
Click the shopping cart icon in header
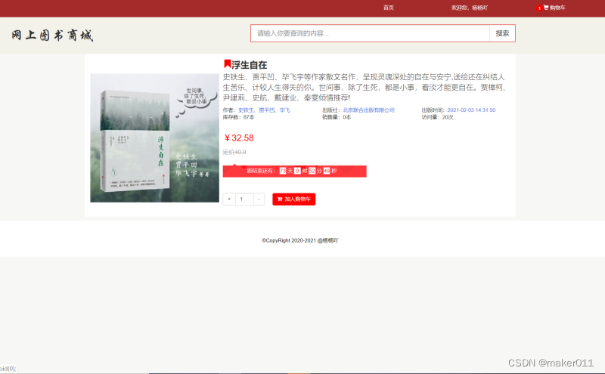point(546,8)
